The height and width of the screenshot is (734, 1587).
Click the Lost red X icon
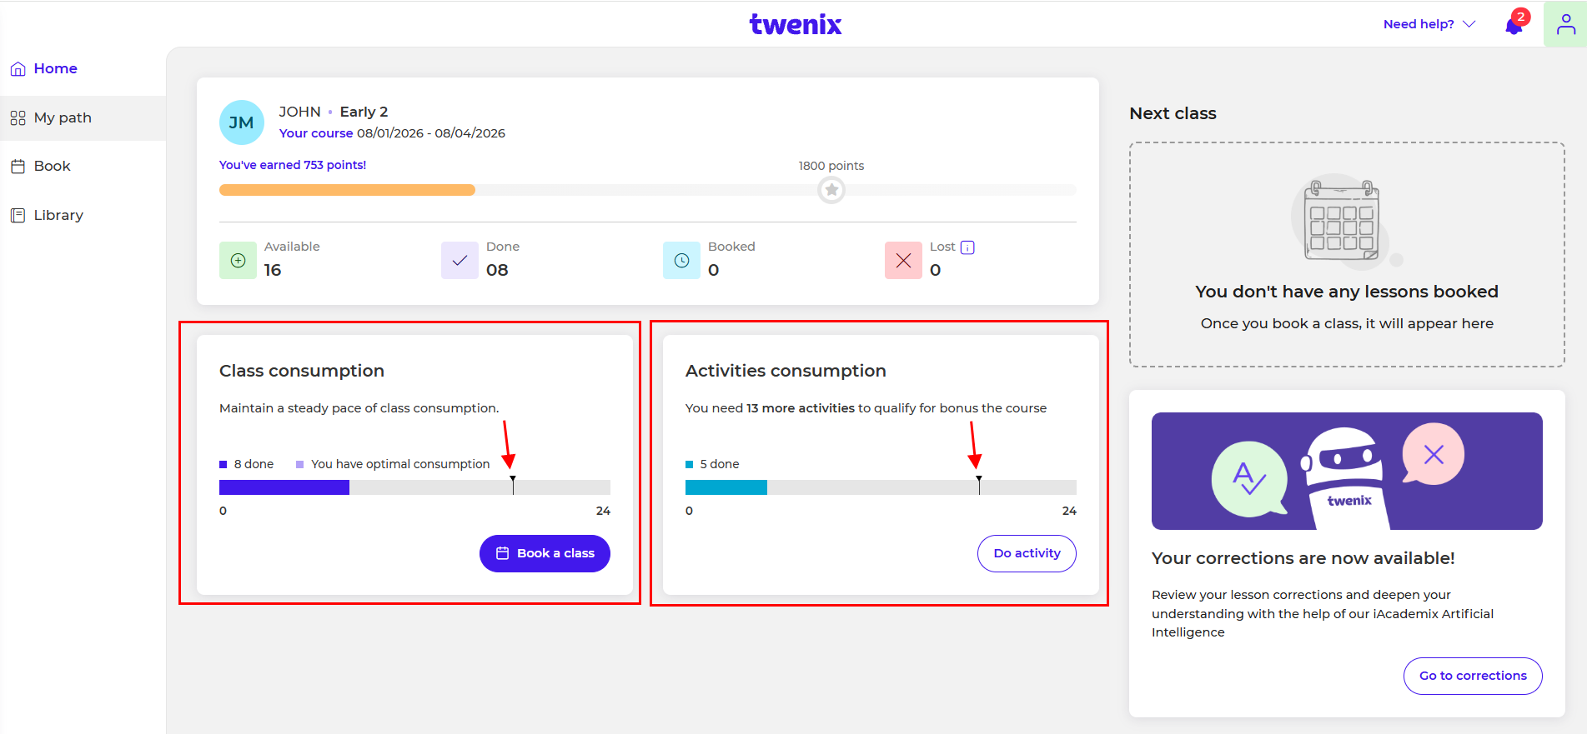click(x=903, y=261)
